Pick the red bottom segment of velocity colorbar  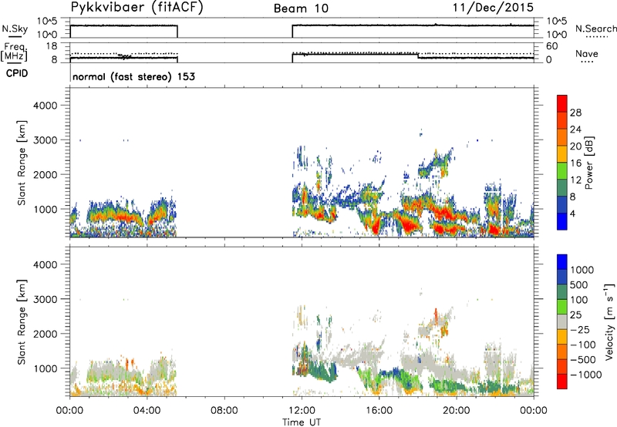(x=562, y=382)
